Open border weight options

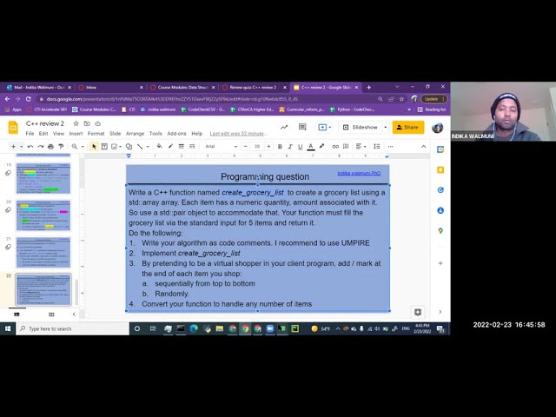pyautogui.click(x=182, y=147)
